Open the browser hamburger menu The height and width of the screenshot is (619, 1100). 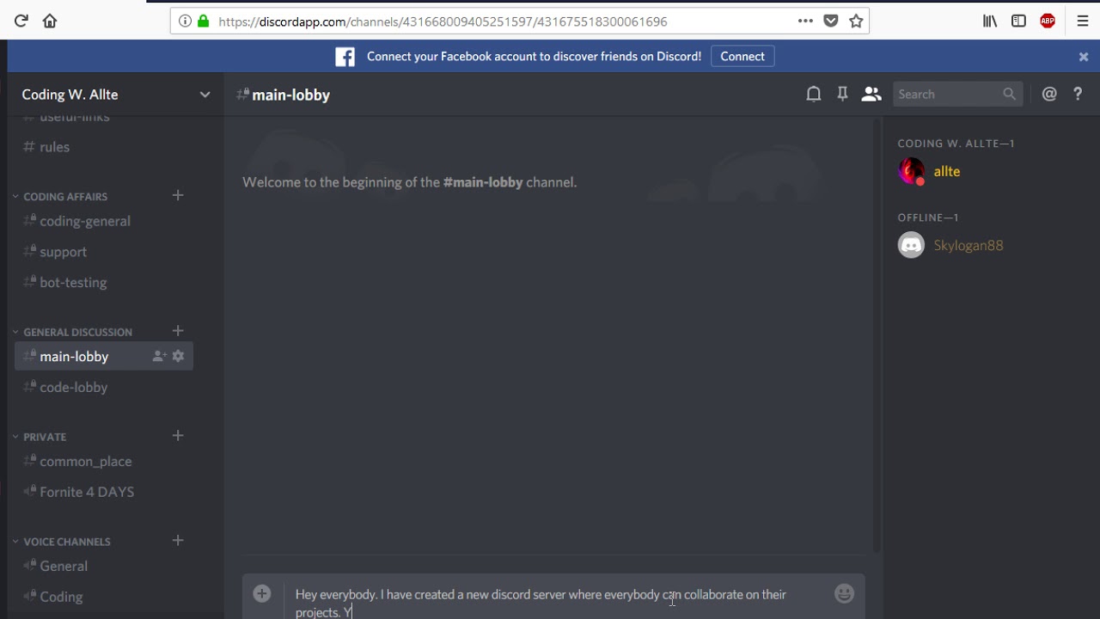coord(1083,21)
